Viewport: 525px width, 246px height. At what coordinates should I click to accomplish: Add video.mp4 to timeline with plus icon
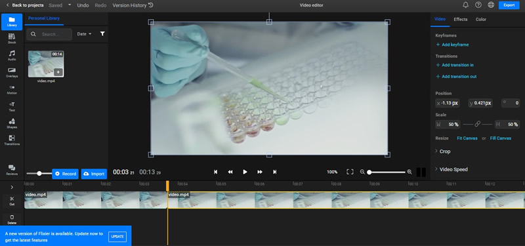pyautogui.click(x=58, y=72)
